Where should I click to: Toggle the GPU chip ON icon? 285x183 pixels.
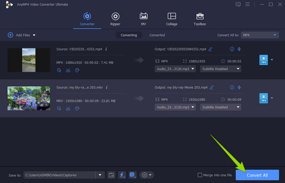point(133,175)
